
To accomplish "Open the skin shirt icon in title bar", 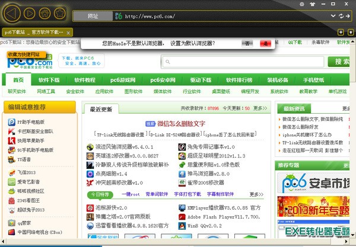I will tap(313, 4).
